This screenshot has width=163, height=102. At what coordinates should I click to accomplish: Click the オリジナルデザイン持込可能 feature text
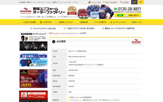44,29
